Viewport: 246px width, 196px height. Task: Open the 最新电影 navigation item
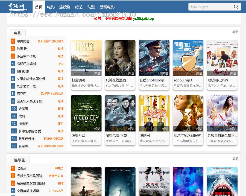pyautogui.click(x=107, y=7)
